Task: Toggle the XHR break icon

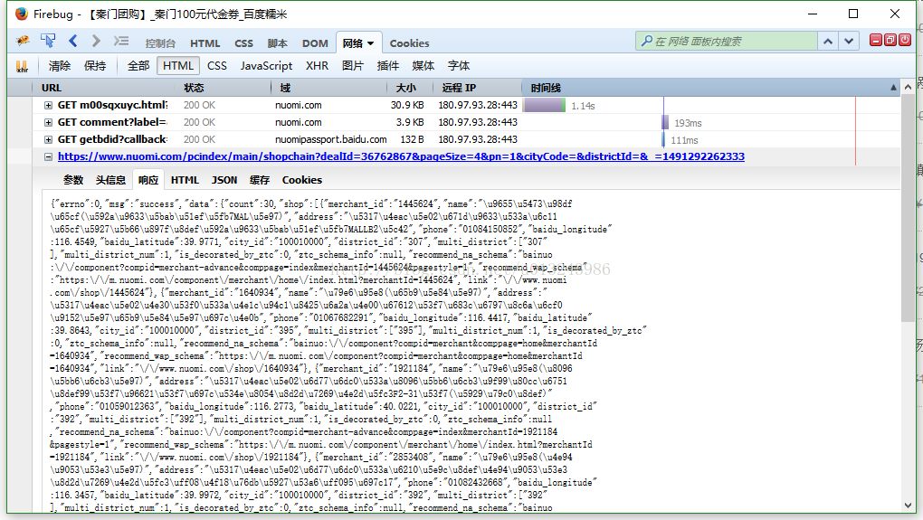Action: click(23, 66)
